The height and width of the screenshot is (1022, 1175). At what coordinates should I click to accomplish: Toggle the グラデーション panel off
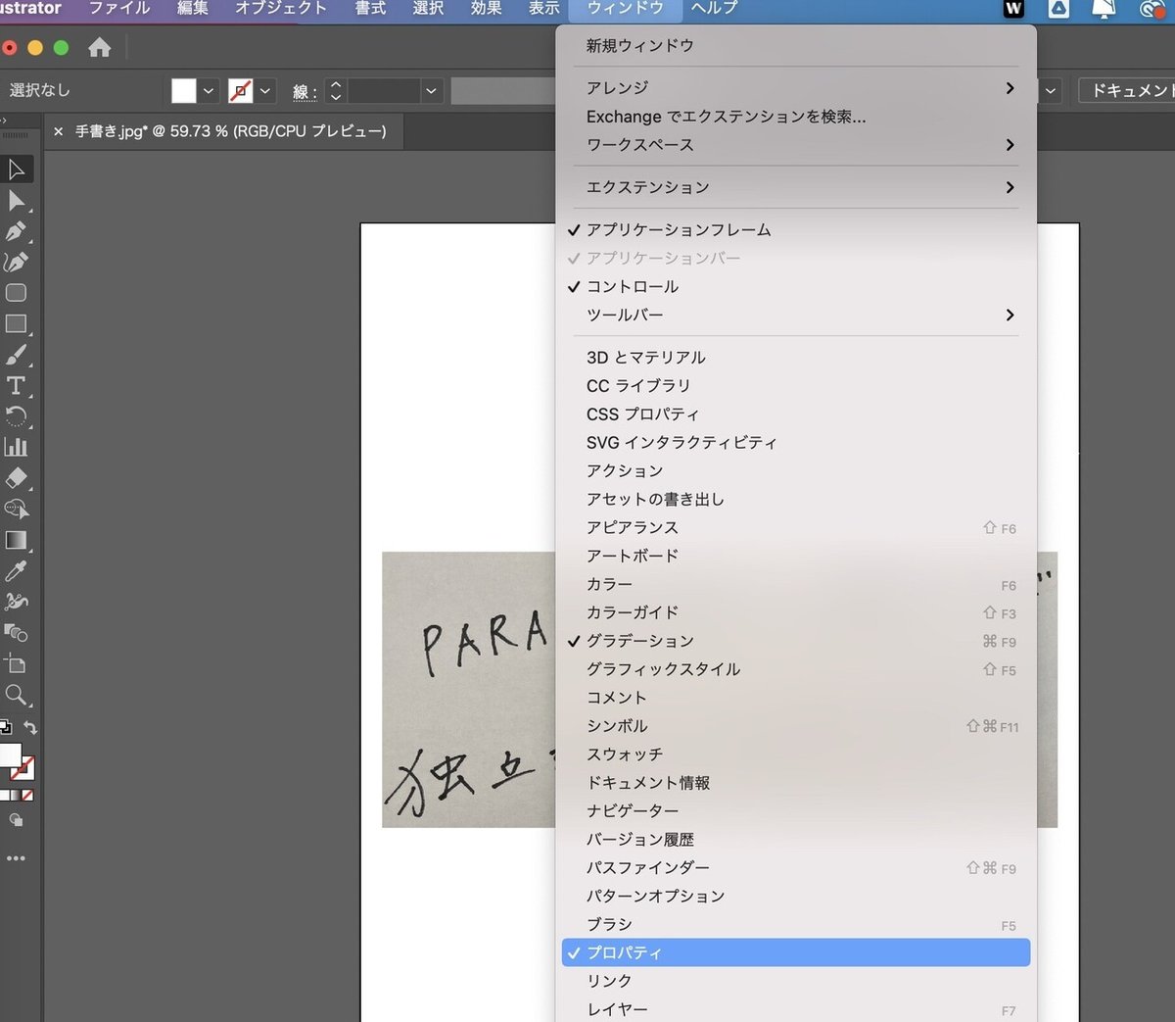(x=639, y=641)
